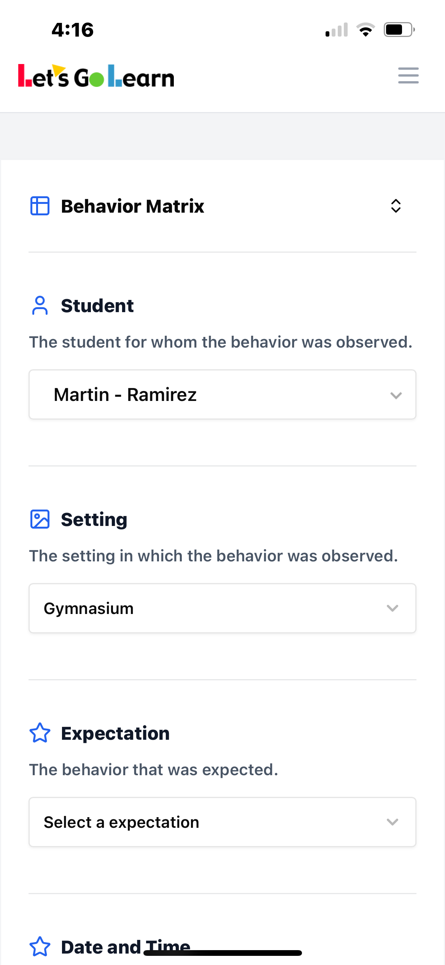Tap the battery status icon

[399, 30]
